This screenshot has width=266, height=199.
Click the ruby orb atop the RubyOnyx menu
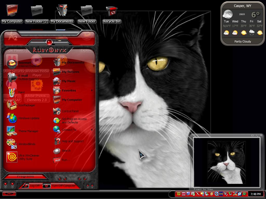coord(49,42)
